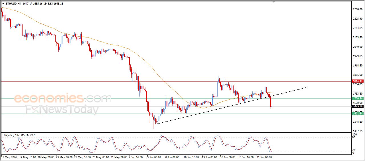The height and width of the screenshot is (161, 365).
Task: Click the 2225.90 price axis label
Action: coord(358,19)
